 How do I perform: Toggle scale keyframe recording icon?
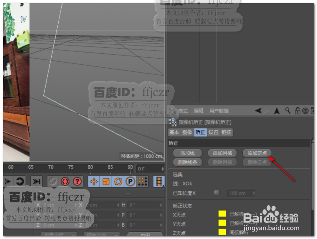pos(106,181)
